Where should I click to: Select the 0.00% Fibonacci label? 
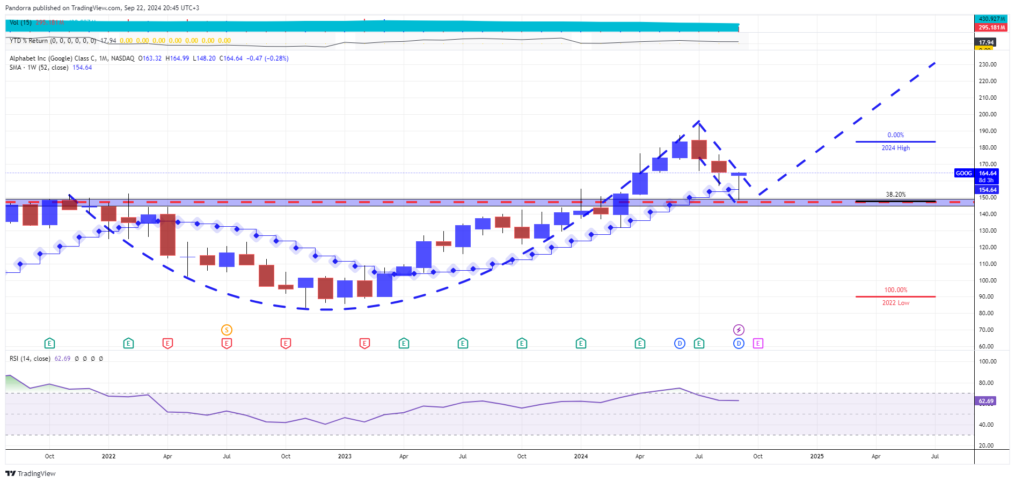[895, 135]
